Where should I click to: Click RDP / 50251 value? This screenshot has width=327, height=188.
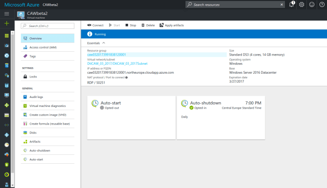click(x=96, y=83)
